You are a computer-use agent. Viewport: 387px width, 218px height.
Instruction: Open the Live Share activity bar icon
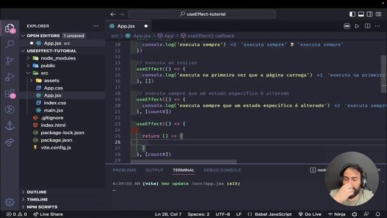point(10,142)
